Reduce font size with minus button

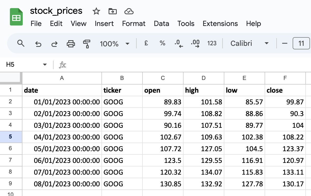pyautogui.click(x=285, y=44)
